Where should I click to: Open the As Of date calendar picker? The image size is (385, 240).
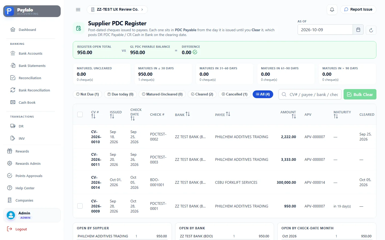click(358, 30)
